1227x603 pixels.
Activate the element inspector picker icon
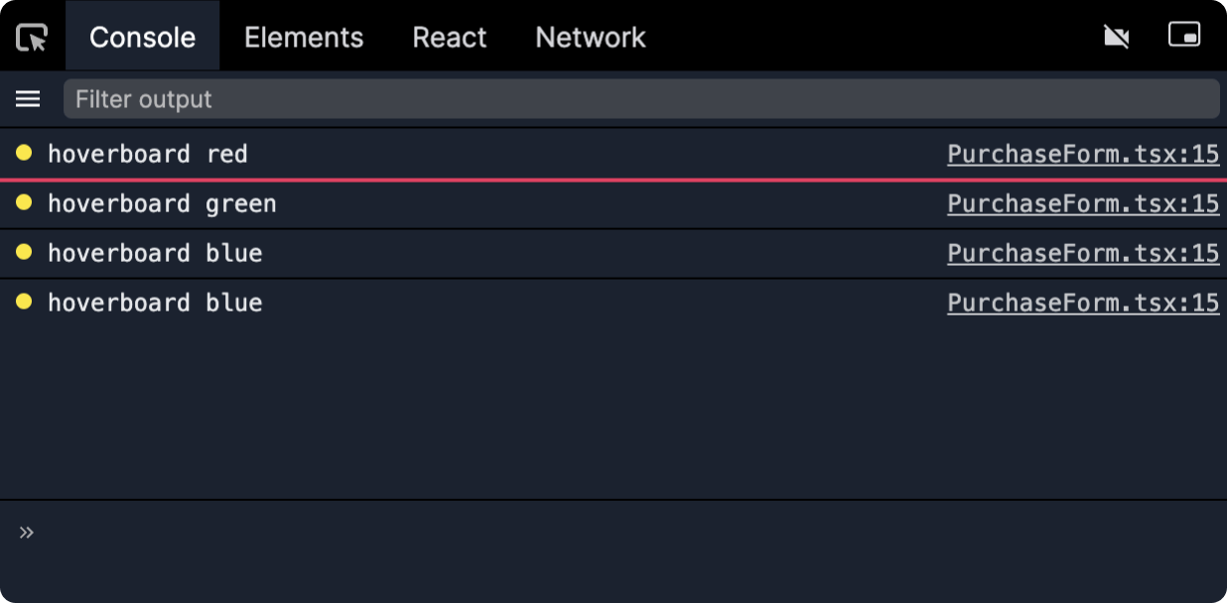[x=32, y=38]
